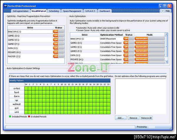Screen dimensions: 177x140
Task: Click the Processing status indicator
Action: coord(146,127)
